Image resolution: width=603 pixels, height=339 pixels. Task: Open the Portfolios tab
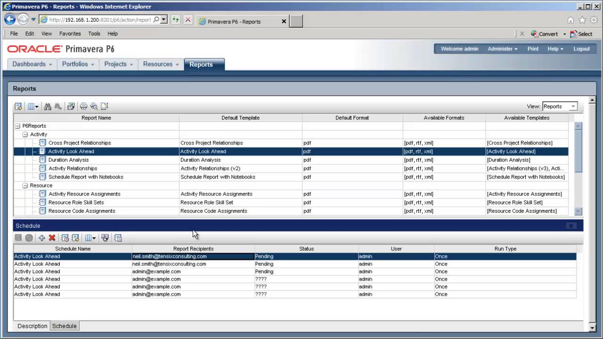(x=78, y=64)
